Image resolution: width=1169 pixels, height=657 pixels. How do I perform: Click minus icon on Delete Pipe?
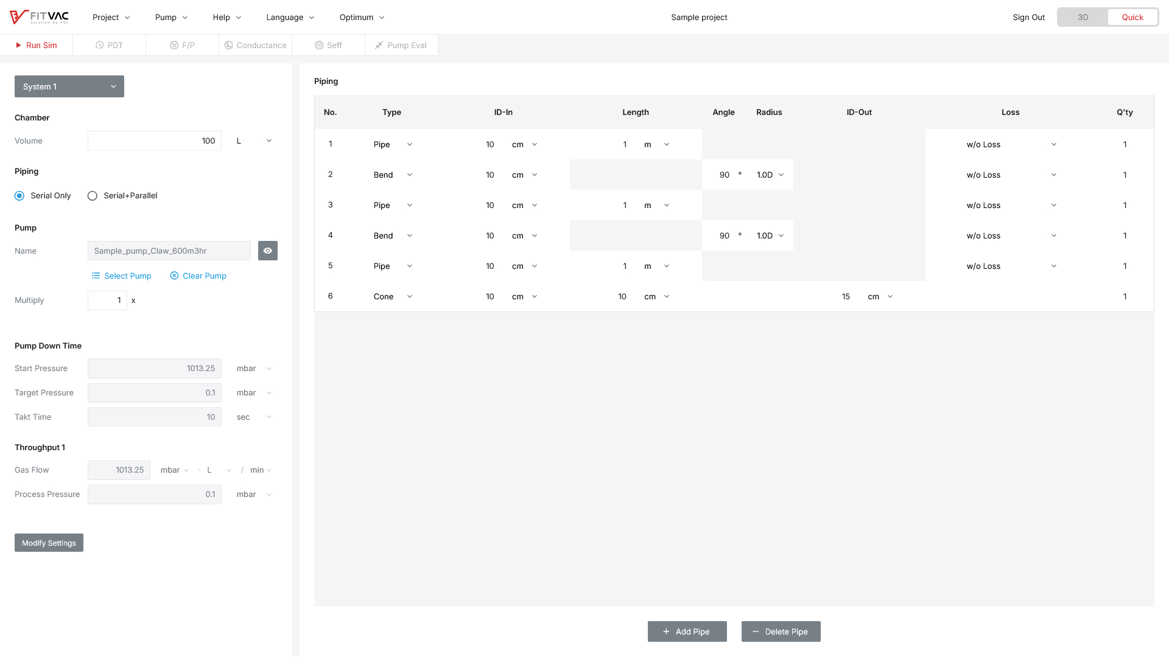pos(756,631)
